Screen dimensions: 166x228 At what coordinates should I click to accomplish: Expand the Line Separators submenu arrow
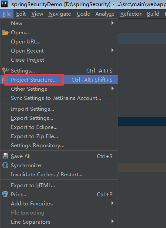(112, 221)
